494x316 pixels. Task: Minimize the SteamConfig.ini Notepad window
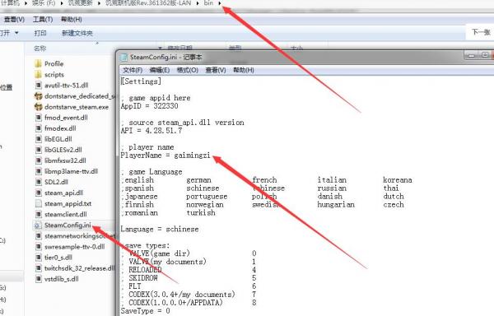471,55
